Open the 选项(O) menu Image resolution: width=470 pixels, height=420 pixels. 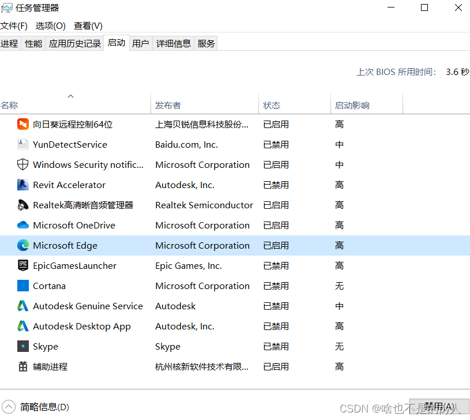click(50, 26)
